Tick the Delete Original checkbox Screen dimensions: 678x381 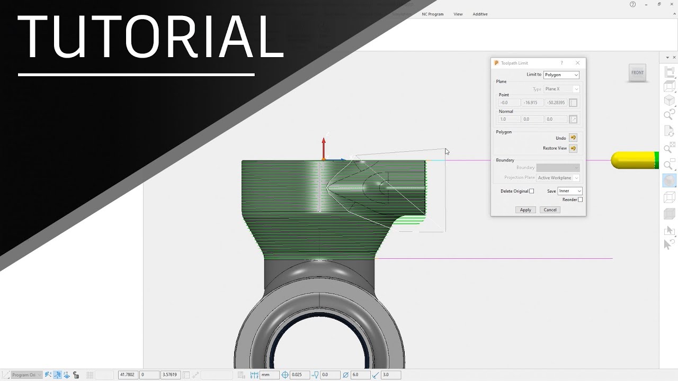pos(532,191)
